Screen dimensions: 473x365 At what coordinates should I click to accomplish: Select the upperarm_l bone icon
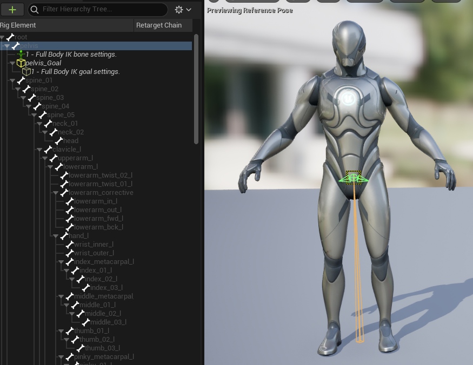54,158
